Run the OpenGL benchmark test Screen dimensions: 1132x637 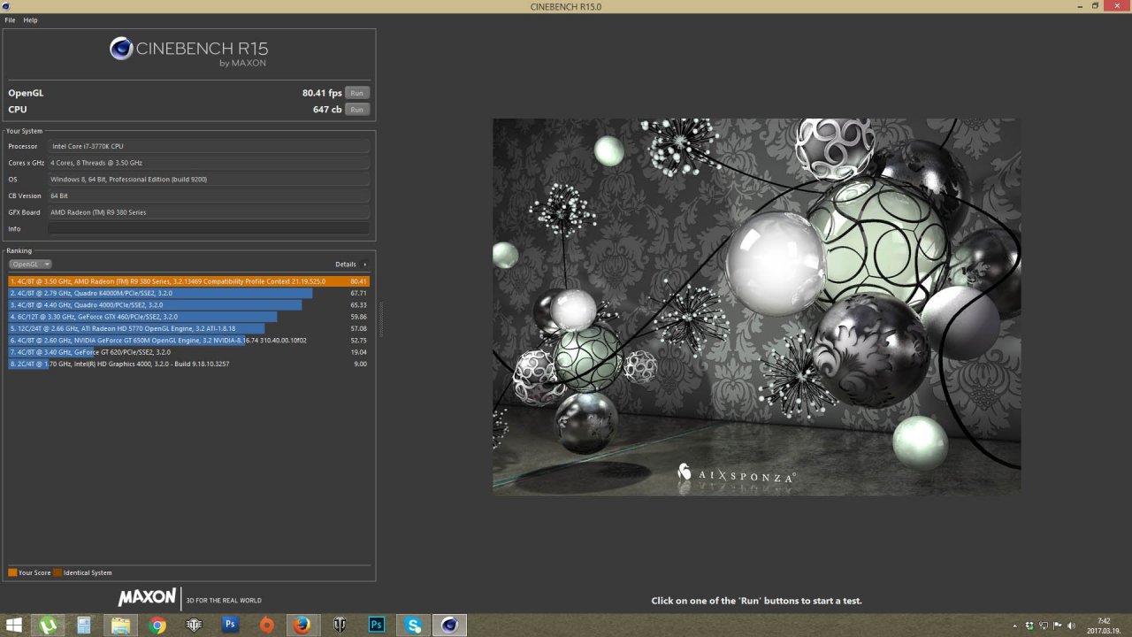[x=356, y=93]
